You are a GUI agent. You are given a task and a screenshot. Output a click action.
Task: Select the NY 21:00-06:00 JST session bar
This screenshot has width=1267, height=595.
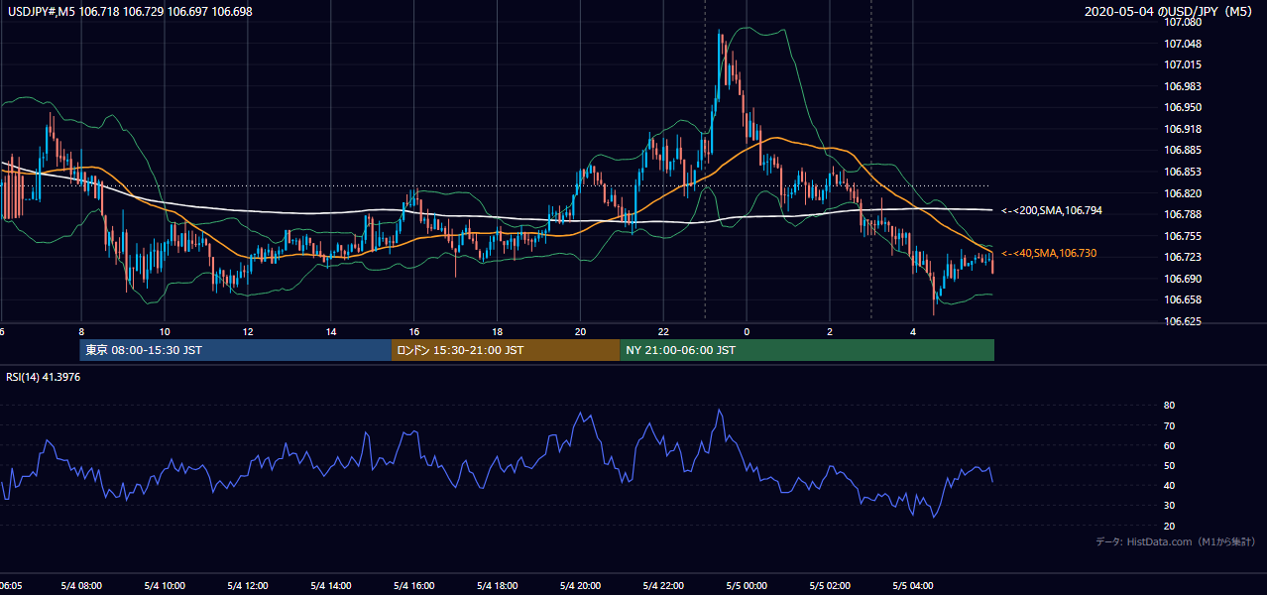(x=807, y=350)
